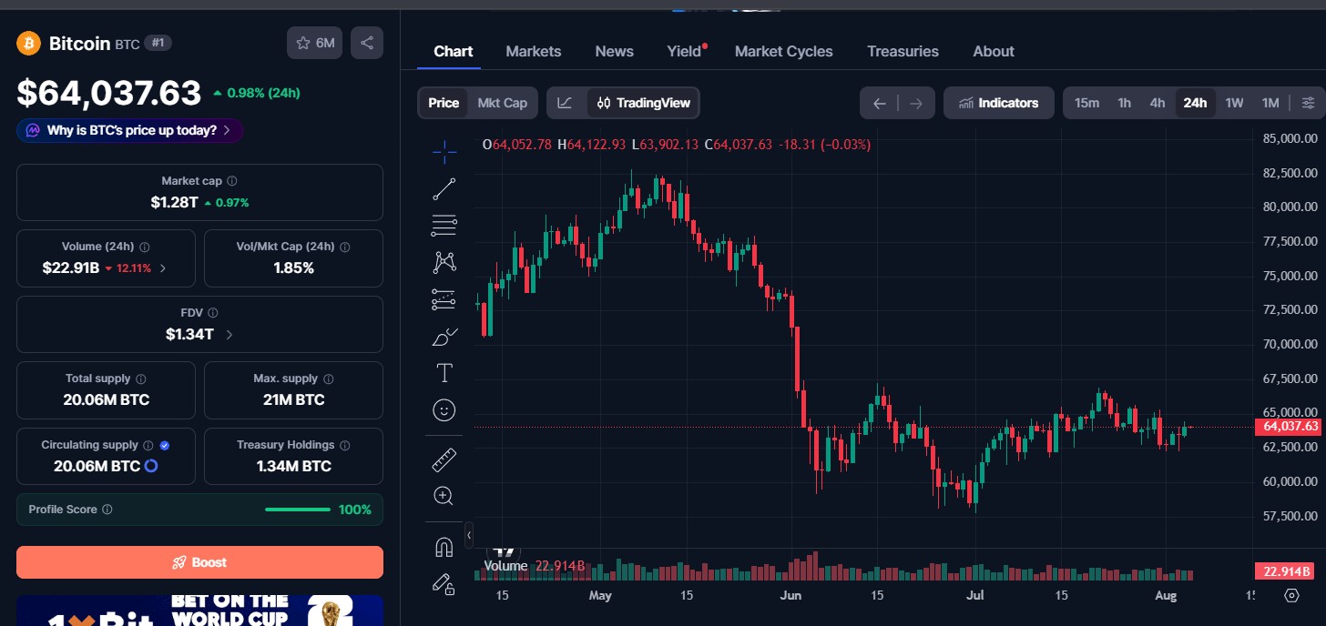Viewport: 1326px width, 626px height.
Task: Click the share icon button
Action: 367,43
